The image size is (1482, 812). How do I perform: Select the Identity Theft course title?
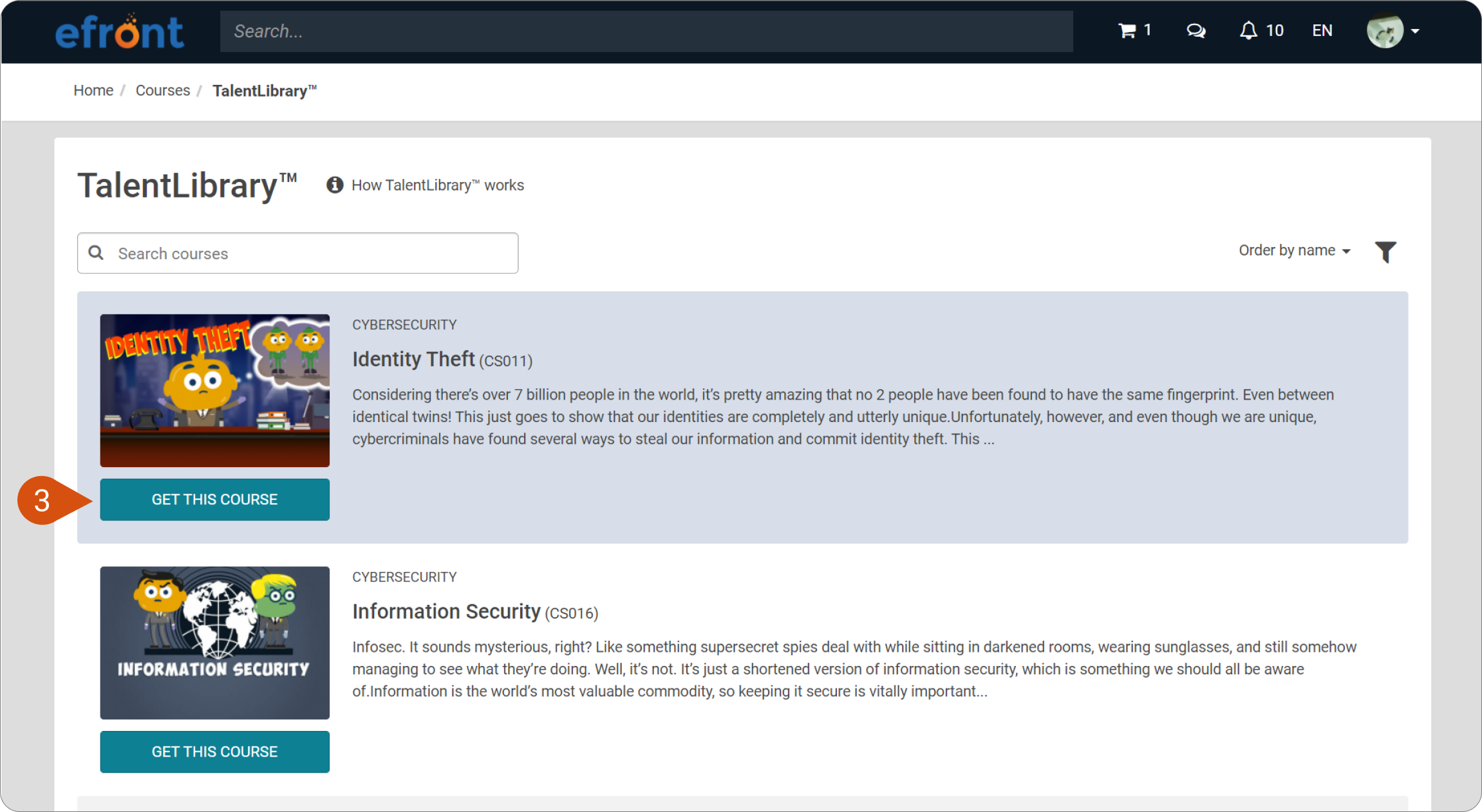[414, 358]
